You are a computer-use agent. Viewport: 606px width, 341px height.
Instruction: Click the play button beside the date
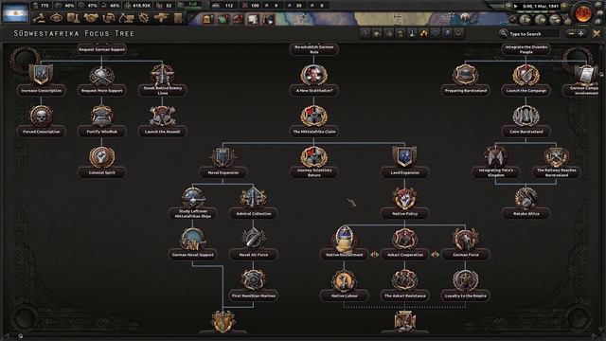point(515,7)
